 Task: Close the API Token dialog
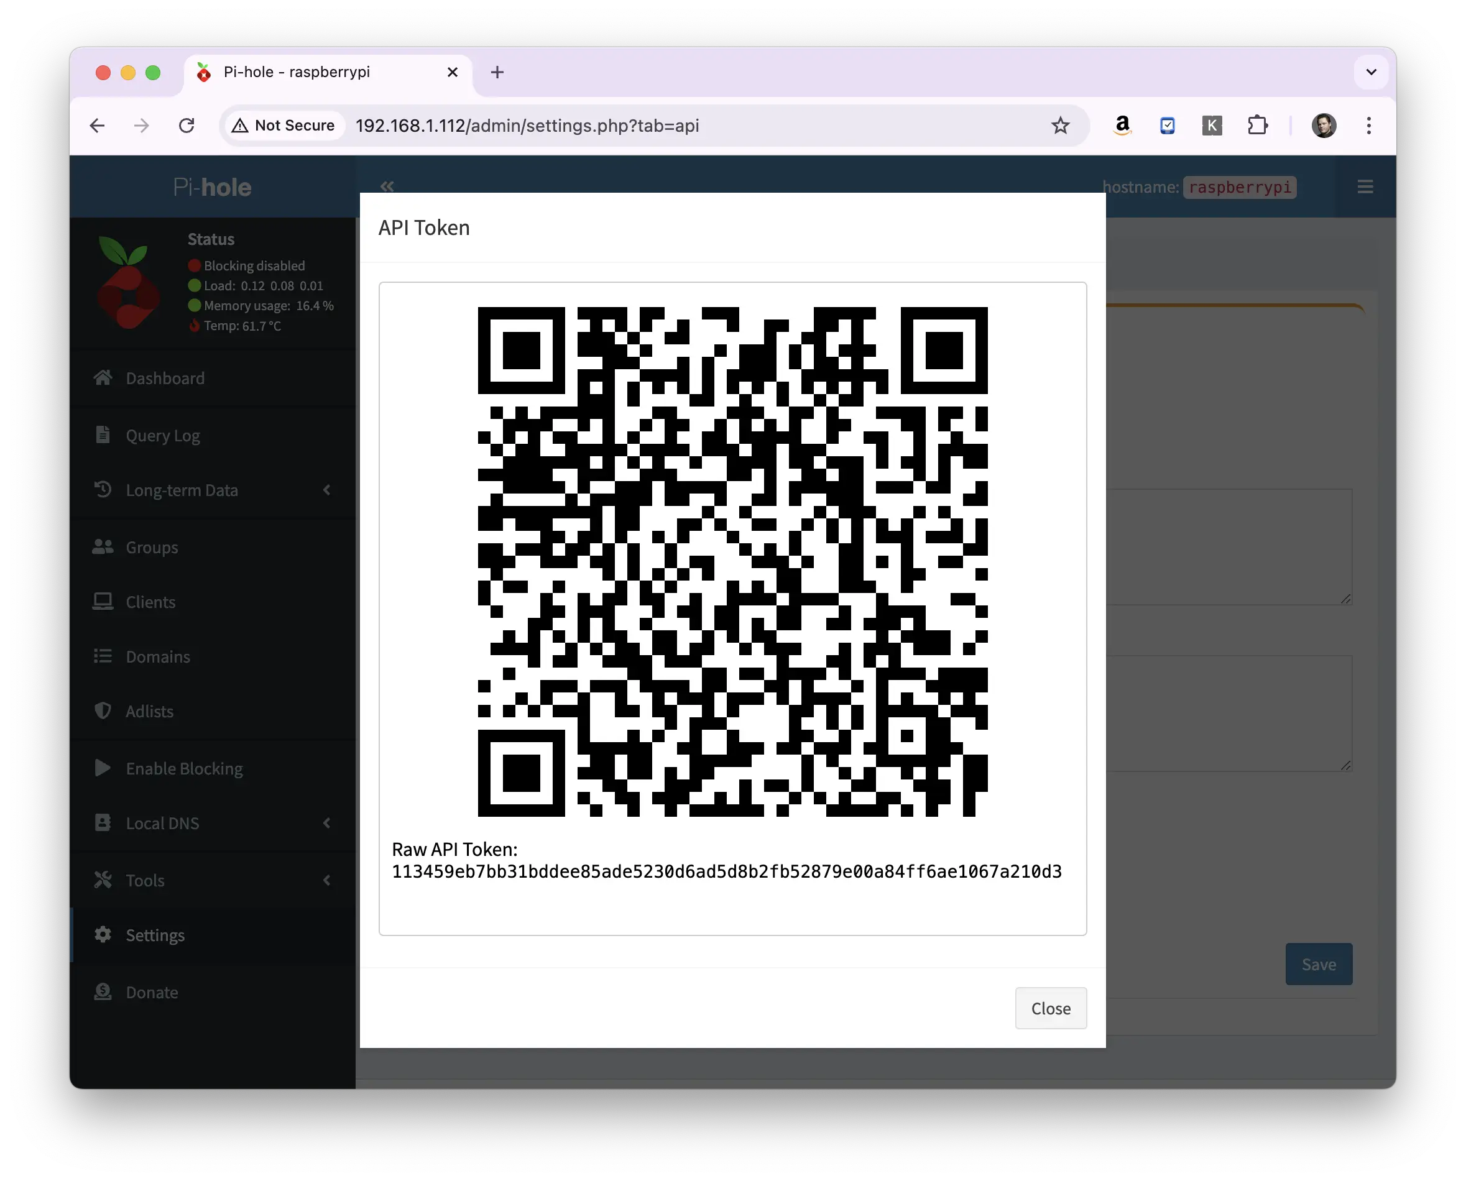point(1050,1008)
